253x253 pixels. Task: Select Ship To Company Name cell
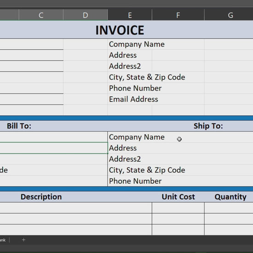tap(180, 137)
